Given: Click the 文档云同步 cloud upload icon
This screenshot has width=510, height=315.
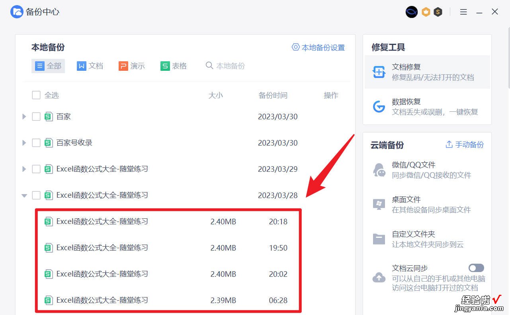Looking at the screenshot, I should tap(379, 277).
